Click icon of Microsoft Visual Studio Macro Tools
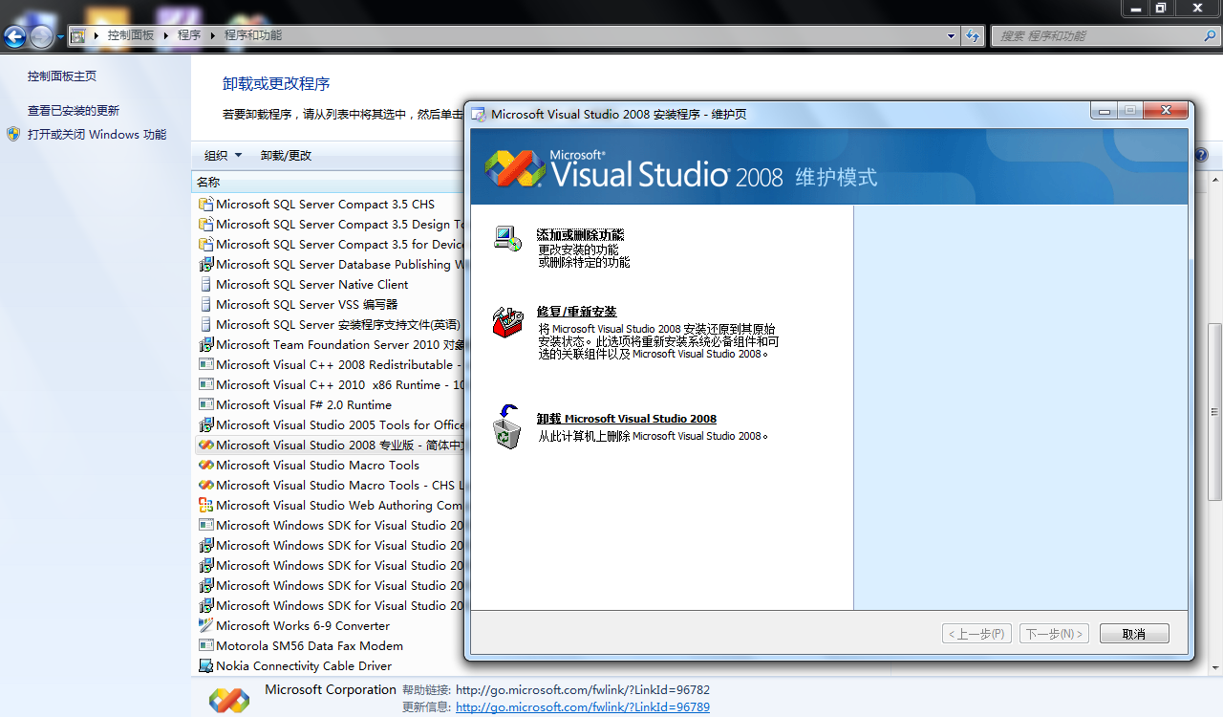 click(x=205, y=465)
